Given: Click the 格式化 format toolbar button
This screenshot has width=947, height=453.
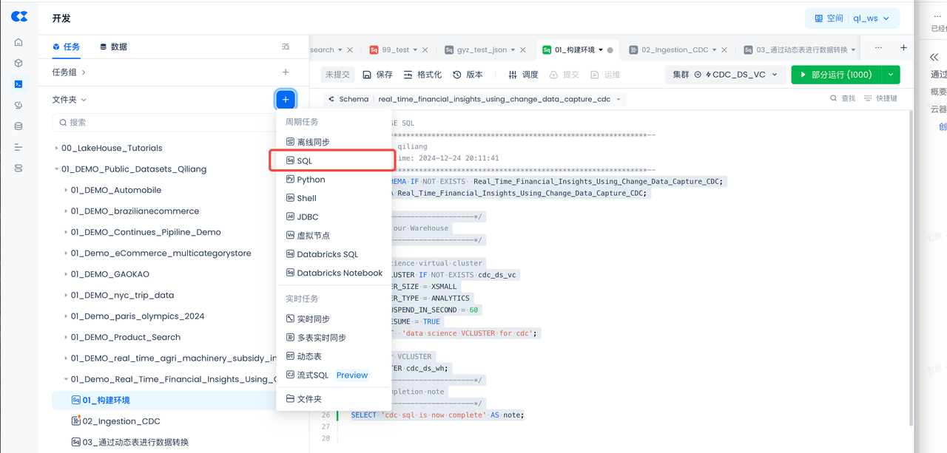Looking at the screenshot, I should pos(422,75).
